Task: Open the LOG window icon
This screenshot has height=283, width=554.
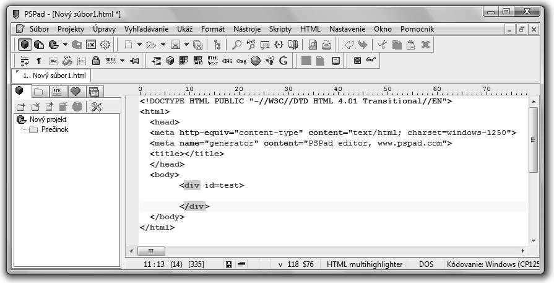Action: pos(91,45)
